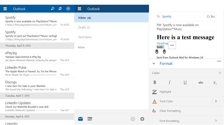Click 'Sent from Outlook Mail' signature text
224x125 pixels.
click(x=180, y=57)
